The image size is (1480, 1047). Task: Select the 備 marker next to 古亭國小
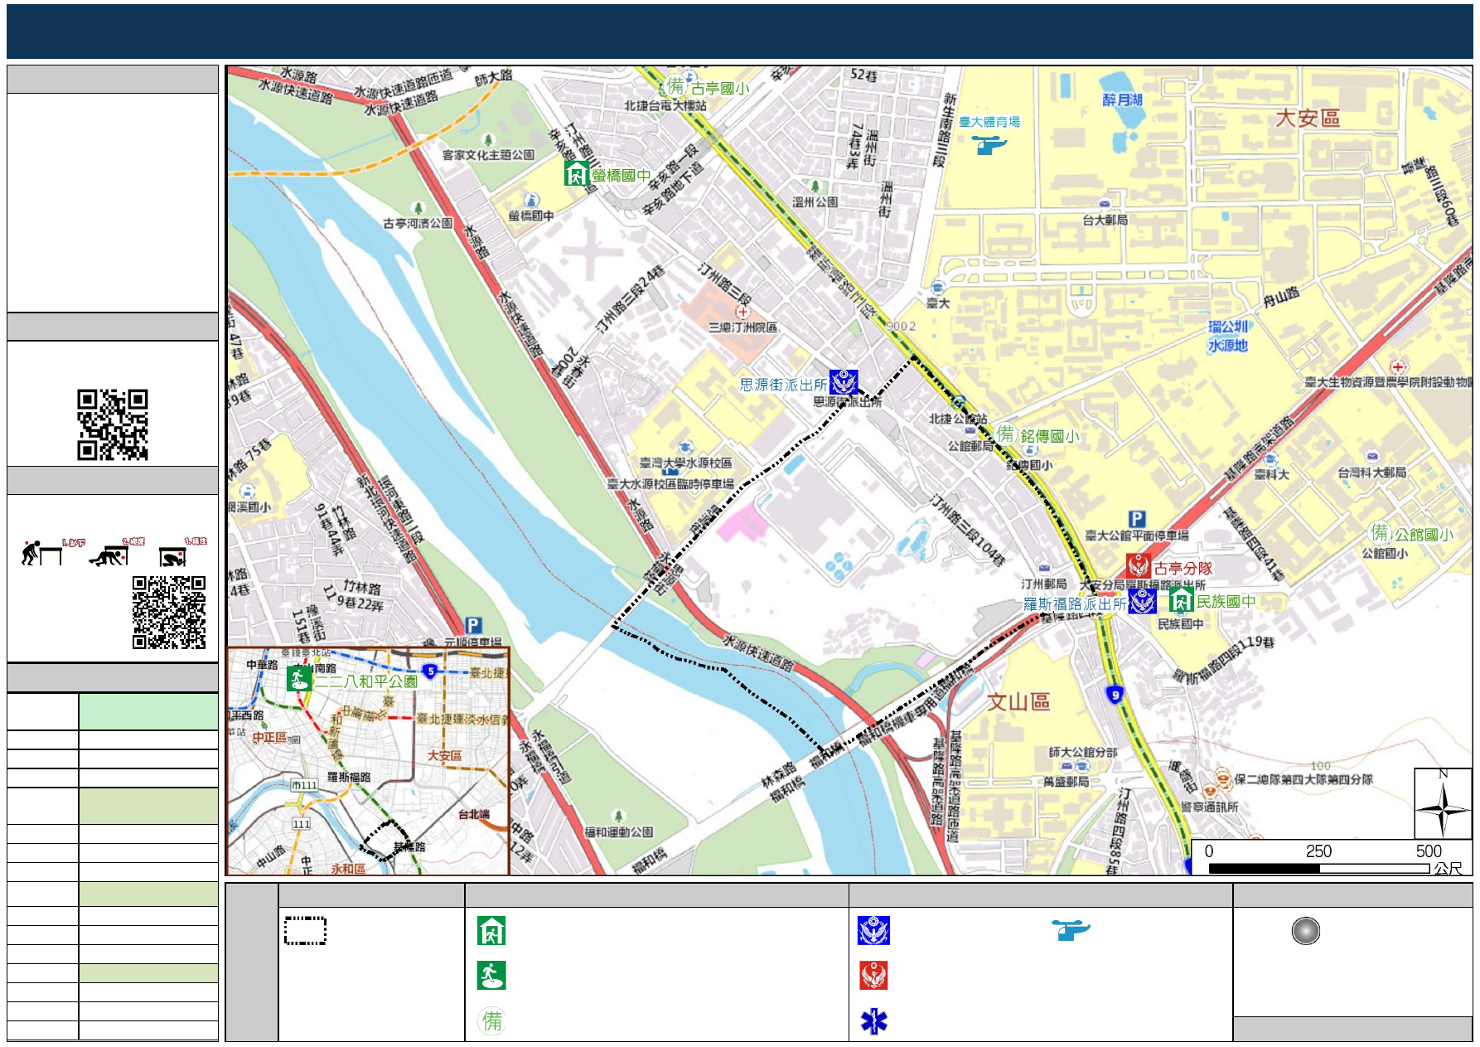tap(677, 85)
